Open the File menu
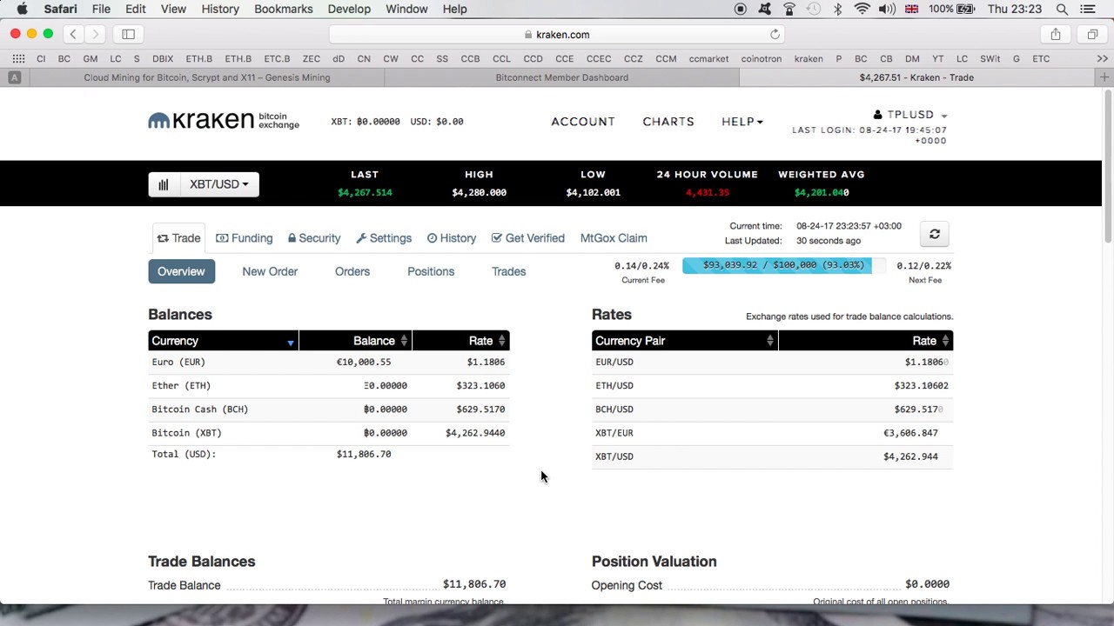 click(101, 9)
